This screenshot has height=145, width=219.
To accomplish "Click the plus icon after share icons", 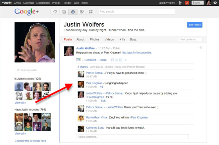I will coord(125,60).
